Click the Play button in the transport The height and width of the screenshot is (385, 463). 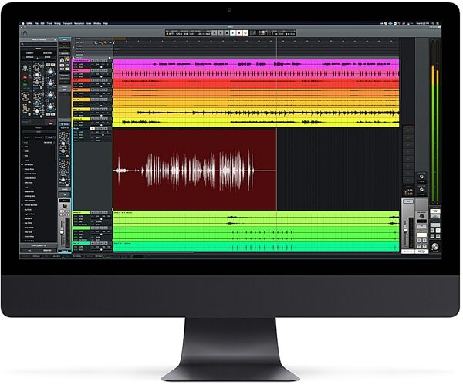coord(233,33)
